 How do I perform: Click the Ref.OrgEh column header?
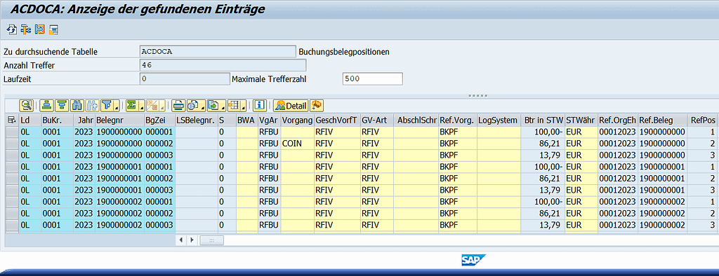click(618, 120)
